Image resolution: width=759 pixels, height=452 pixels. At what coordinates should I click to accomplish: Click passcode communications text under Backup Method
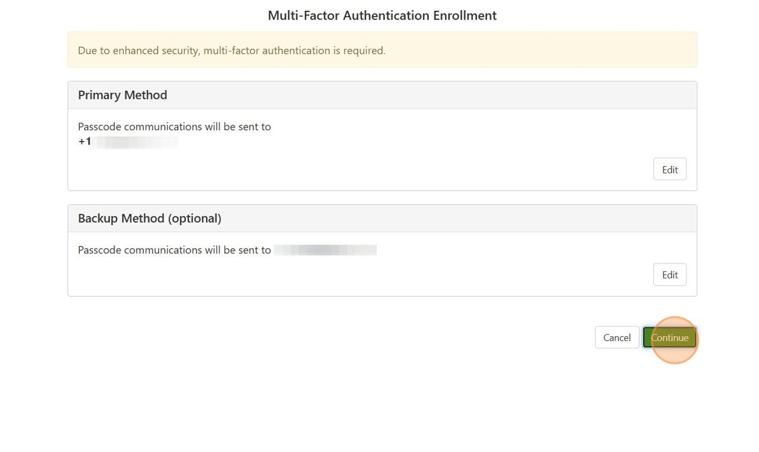174,250
